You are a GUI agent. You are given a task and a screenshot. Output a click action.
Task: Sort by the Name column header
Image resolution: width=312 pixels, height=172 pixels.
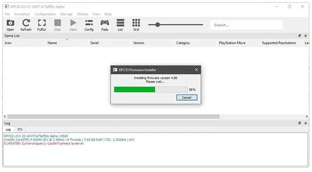point(67,43)
